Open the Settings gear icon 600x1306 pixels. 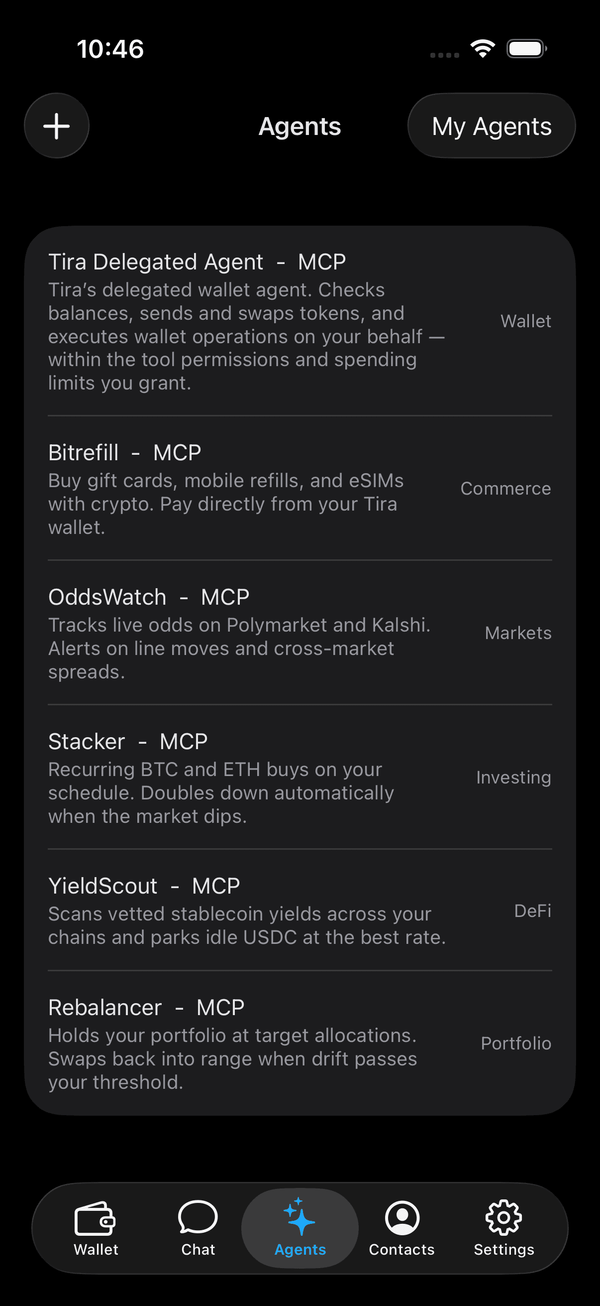point(503,1217)
